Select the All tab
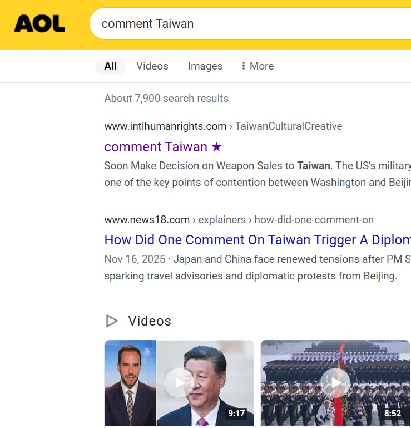 tap(111, 66)
